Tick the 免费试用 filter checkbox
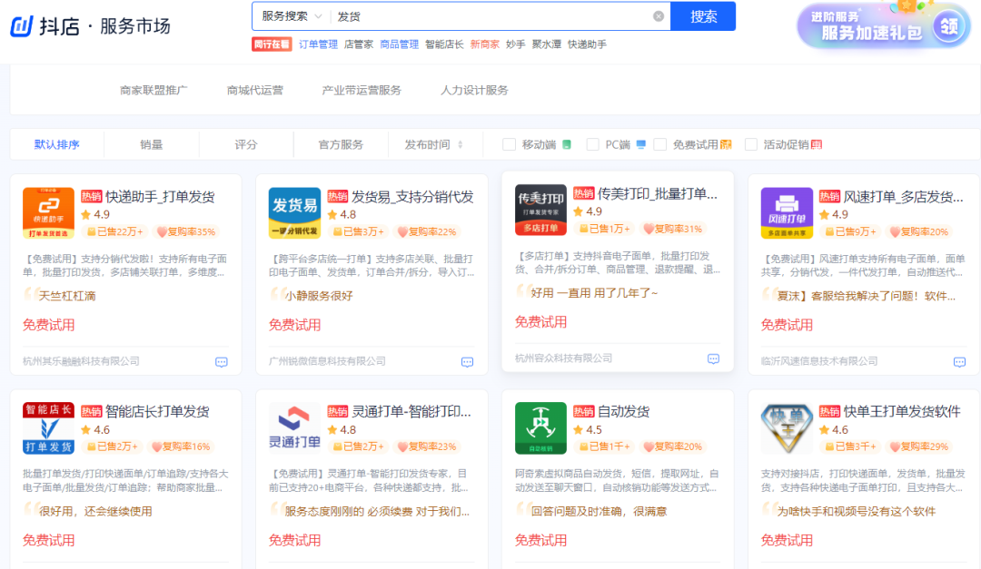Image resolution: width=981 pixels, height=569 pixels. [660, 144]
